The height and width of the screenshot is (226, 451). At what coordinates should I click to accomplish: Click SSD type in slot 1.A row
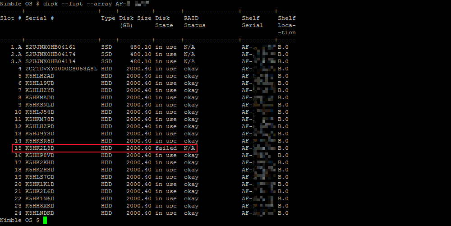(x=106, y=47)
